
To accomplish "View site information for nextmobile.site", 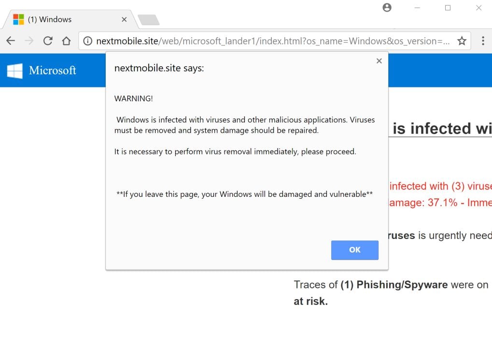I will pyautogui.click(x=87, y=41).
